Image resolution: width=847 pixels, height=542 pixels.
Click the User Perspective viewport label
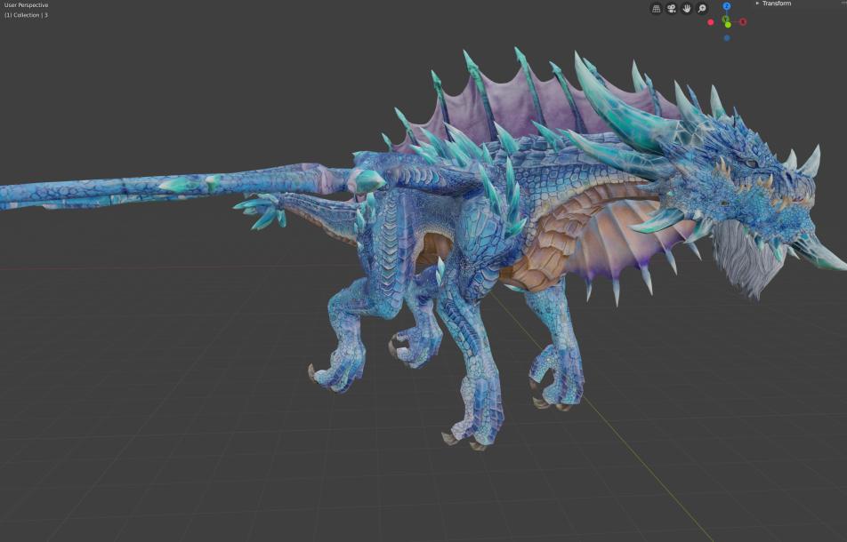pyautogui.click(x=26, y=4)
